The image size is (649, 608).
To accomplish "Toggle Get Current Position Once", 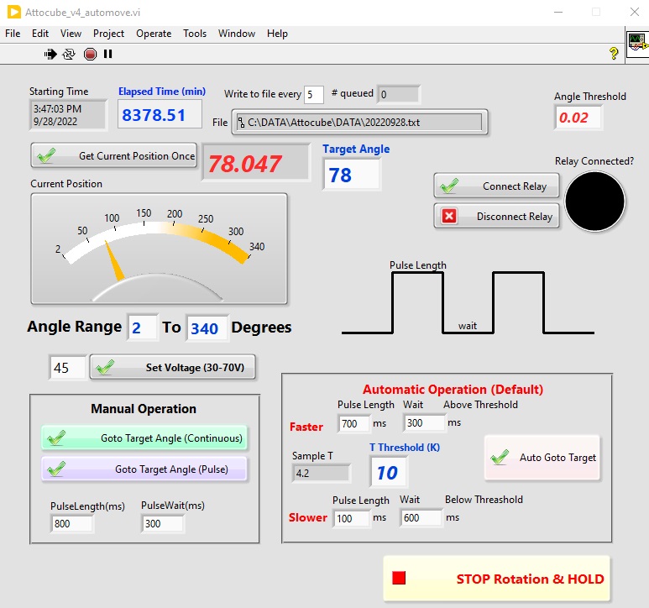I will pyautogui.click(x=114, y=155).
